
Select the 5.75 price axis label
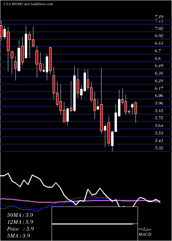coord(159,118)
